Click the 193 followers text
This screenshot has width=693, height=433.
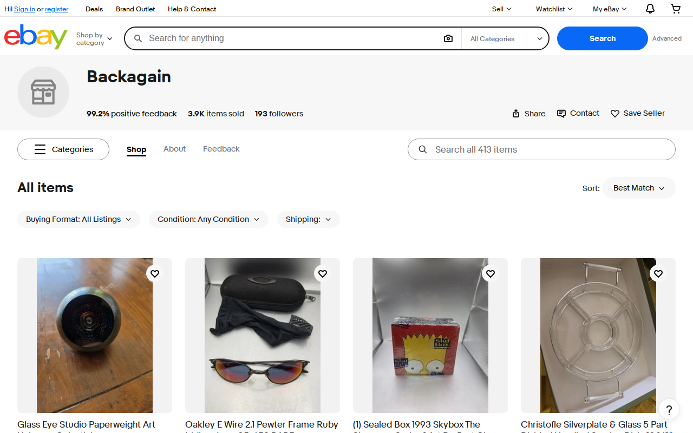[x=279, y=114]
